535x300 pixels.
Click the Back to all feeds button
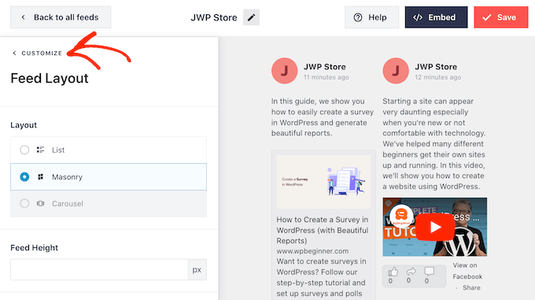(61, 17)
